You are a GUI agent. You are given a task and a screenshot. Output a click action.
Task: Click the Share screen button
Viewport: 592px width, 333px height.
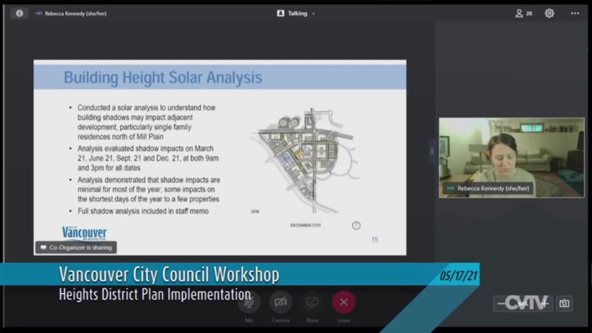coord(312,302)
